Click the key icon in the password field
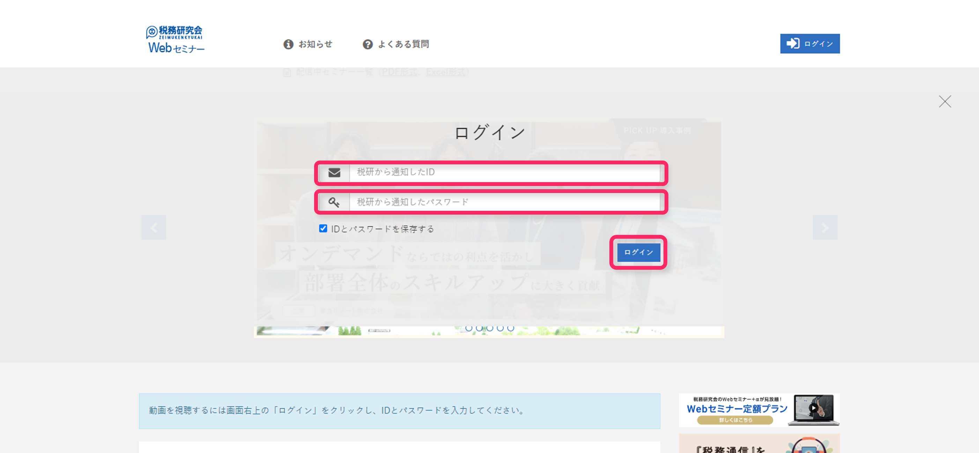This screenshot has width=979, height=453. click(334, 202)
